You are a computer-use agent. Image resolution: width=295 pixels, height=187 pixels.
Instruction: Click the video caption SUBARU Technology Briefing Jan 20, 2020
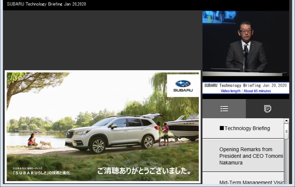coord(246,85)
